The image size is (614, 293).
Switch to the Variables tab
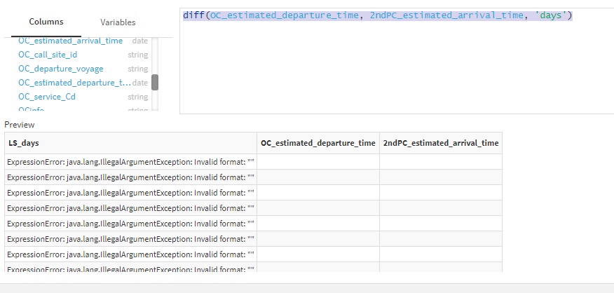tap(118, 22)
